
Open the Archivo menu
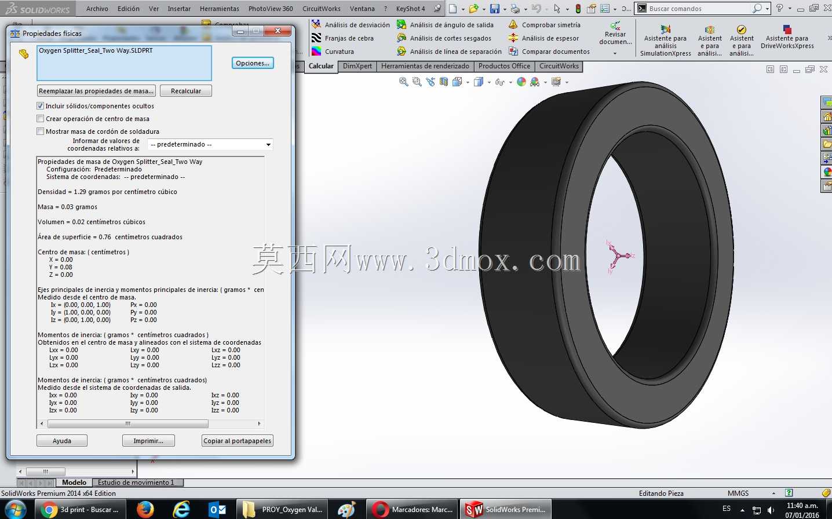point(97,9)
